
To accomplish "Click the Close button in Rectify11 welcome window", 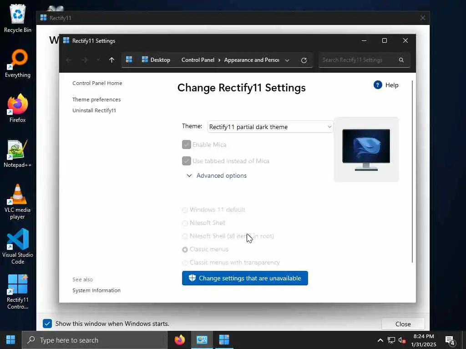I will tap(403, 324).
